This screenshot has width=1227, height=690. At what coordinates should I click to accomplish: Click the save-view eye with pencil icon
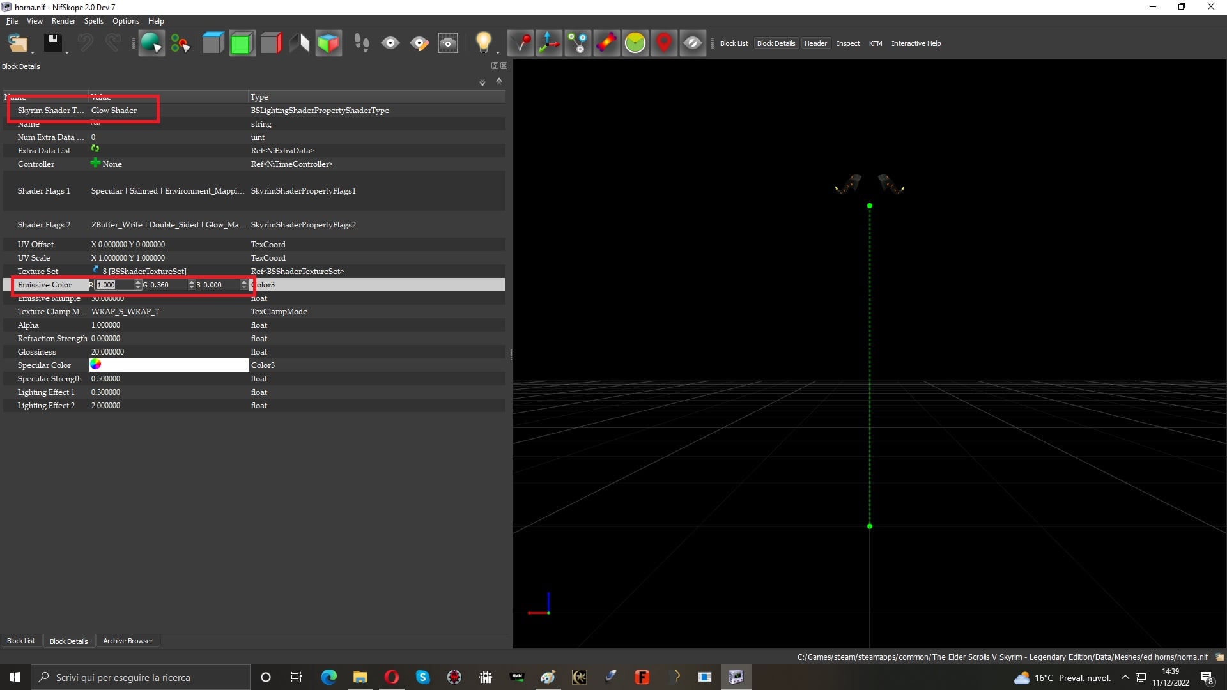tap(419, 43)
